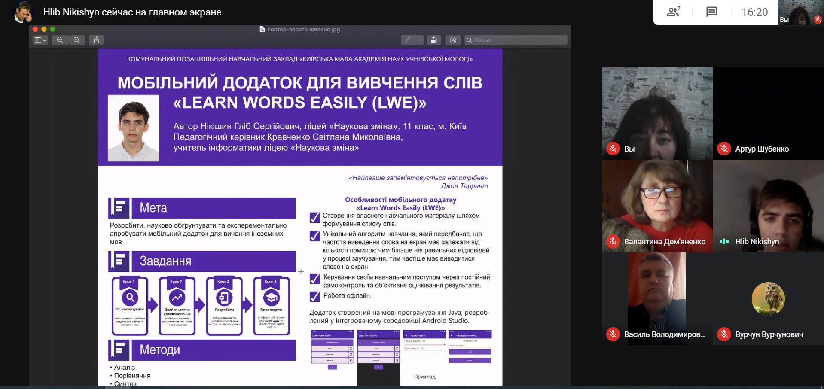Expand the highlight pen options arrow
Image resolution: width=824 pixels, height=389 pixels.
[419, 40]
